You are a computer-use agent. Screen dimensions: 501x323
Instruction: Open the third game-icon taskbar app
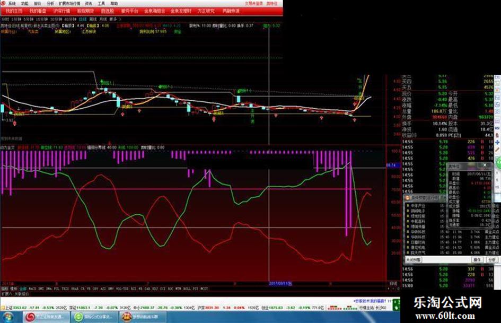click(143, 317)
